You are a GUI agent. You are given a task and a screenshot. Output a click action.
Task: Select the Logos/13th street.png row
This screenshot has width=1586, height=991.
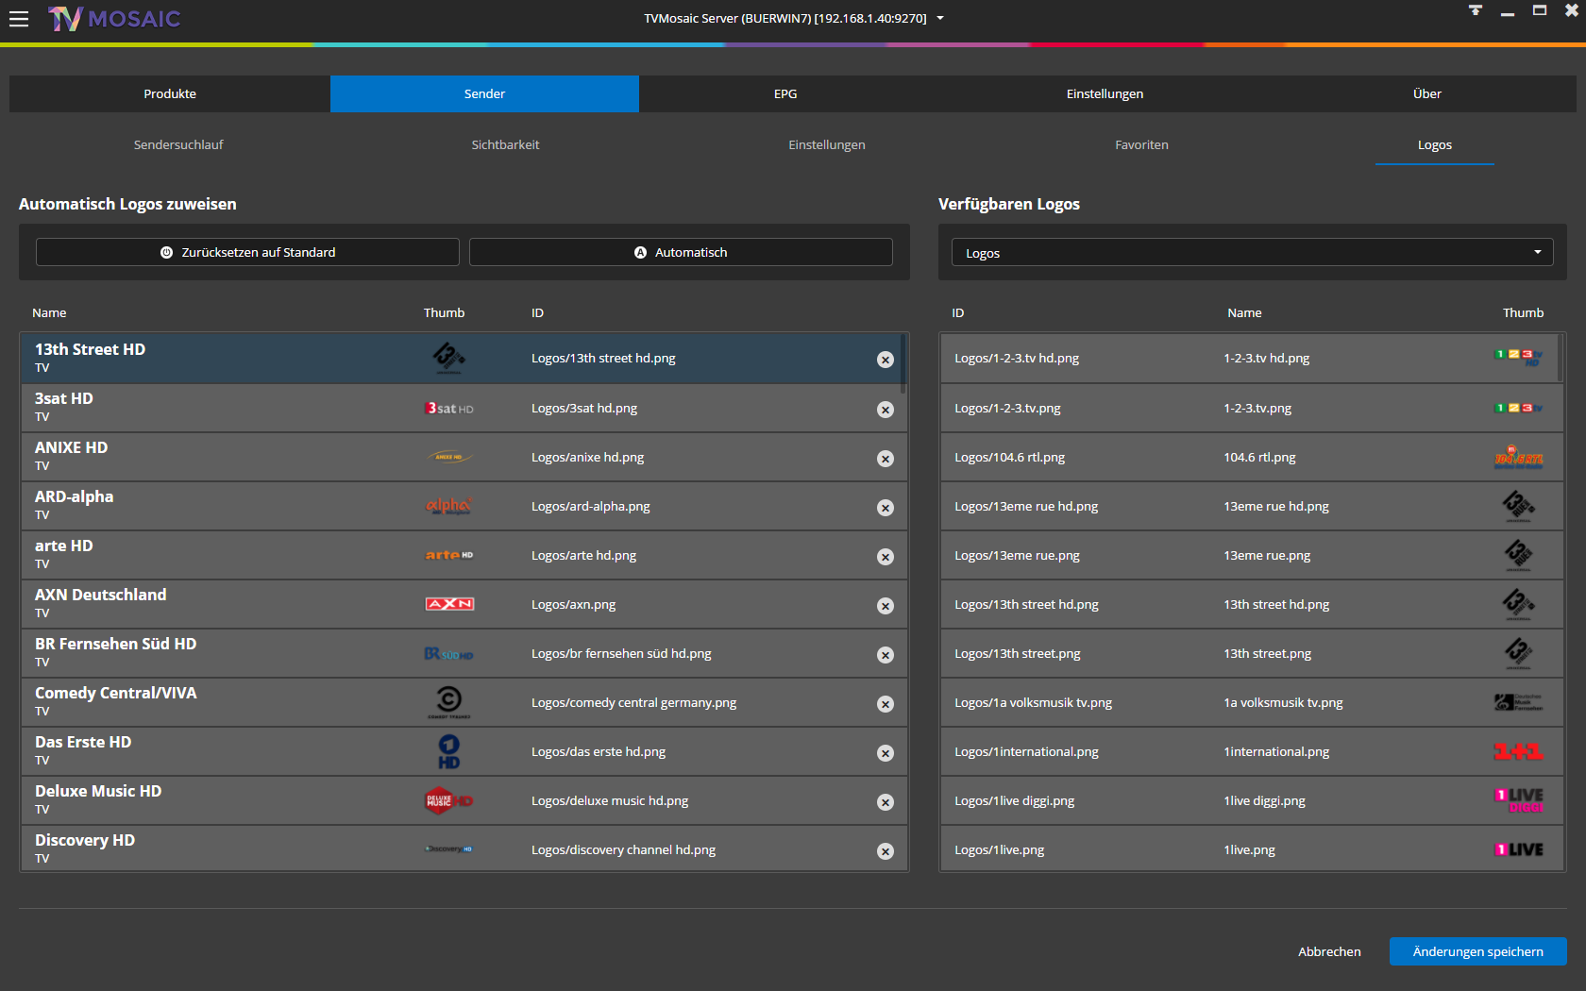[x=1252, y=653]
